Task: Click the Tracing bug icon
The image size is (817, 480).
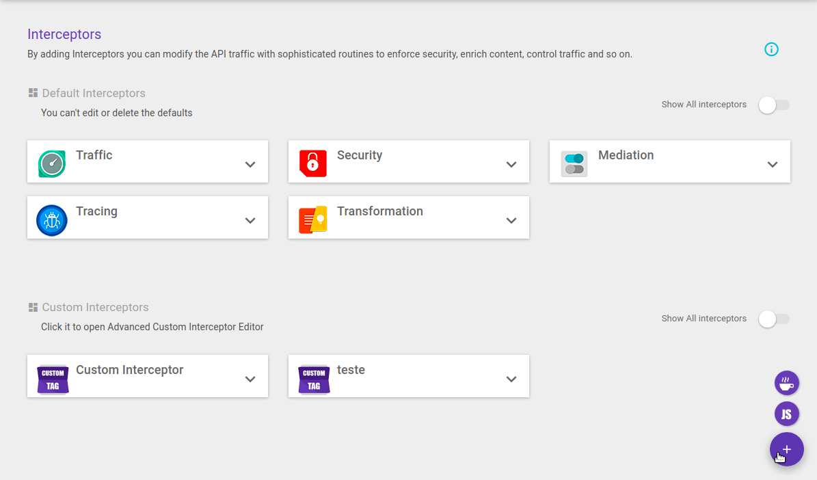Action: 52,220
